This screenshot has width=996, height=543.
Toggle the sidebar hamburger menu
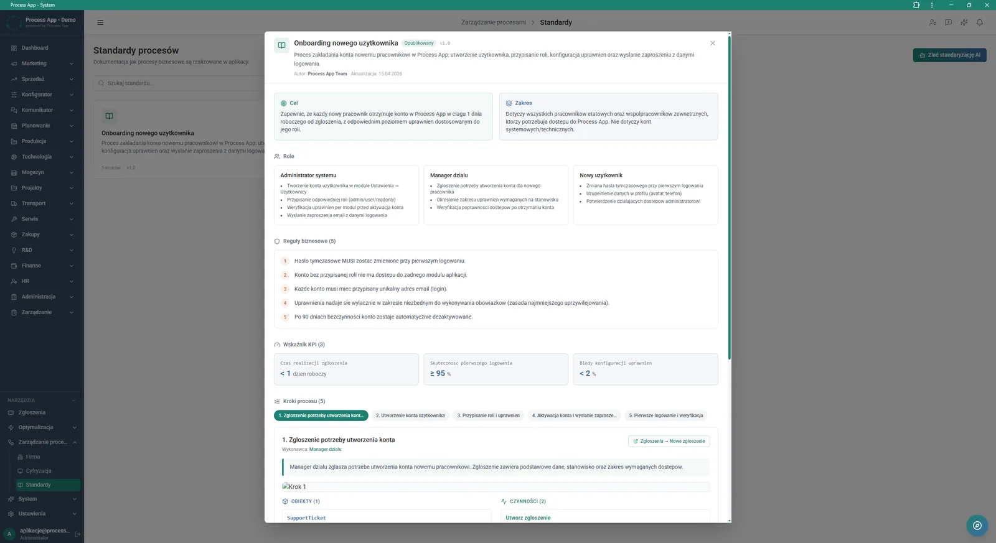(x=100, y=22)
